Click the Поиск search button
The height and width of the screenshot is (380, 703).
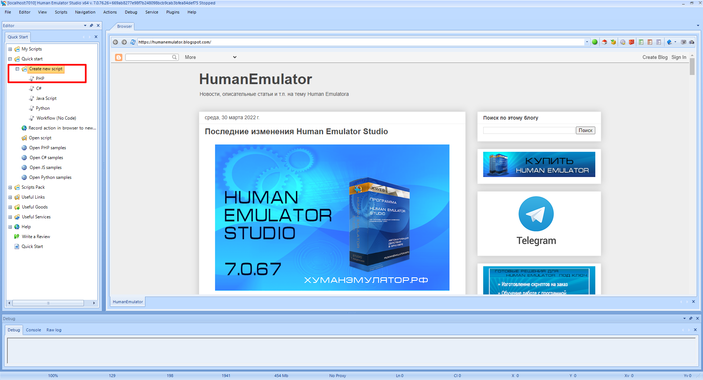(x=585, y=131)
